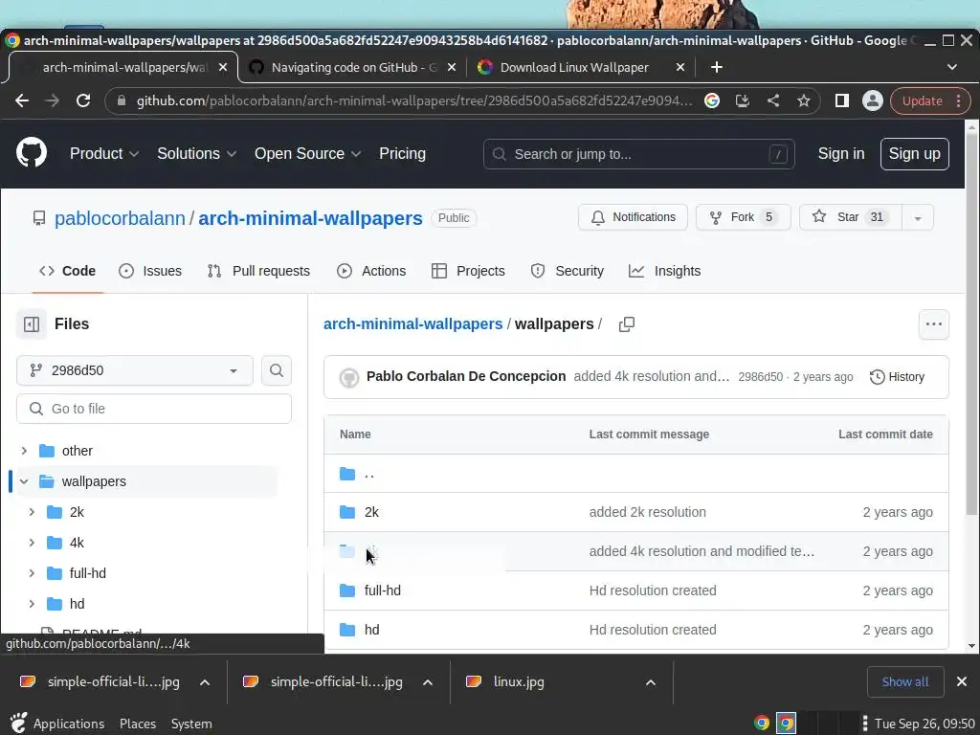Go back with browser back arrow
This screenshot has height=735, width=980.
pyautogui.click(x=22, y=100)
